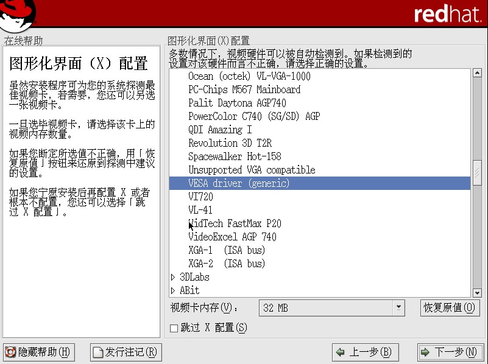This screenshot has height=364, width=488.
Task: Click the 跳过 X 配置(S) label text
Action: coord(214,327)
